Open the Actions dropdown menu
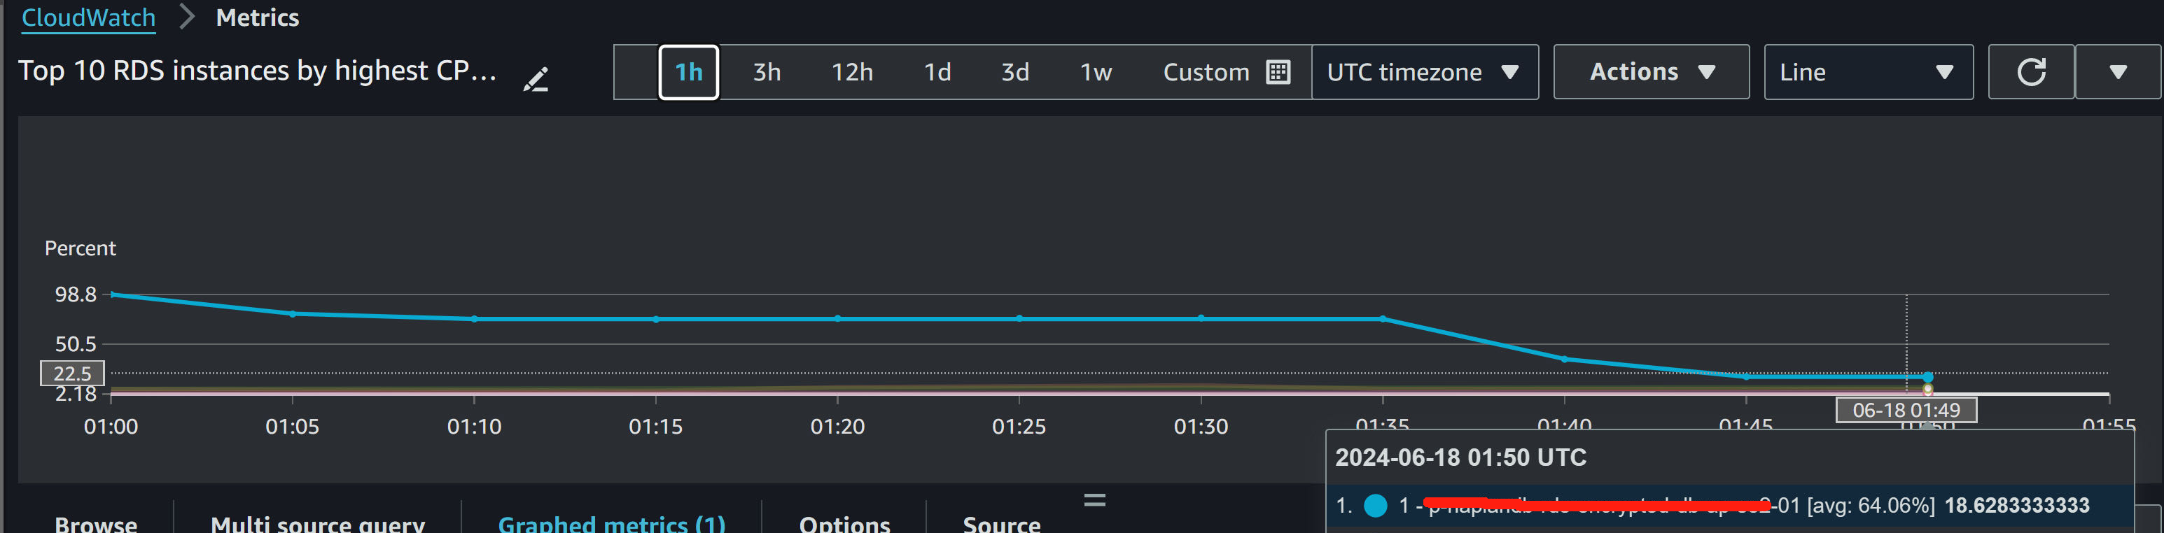The width and height of the screenshot is (2164, 533). point(1652,72)
